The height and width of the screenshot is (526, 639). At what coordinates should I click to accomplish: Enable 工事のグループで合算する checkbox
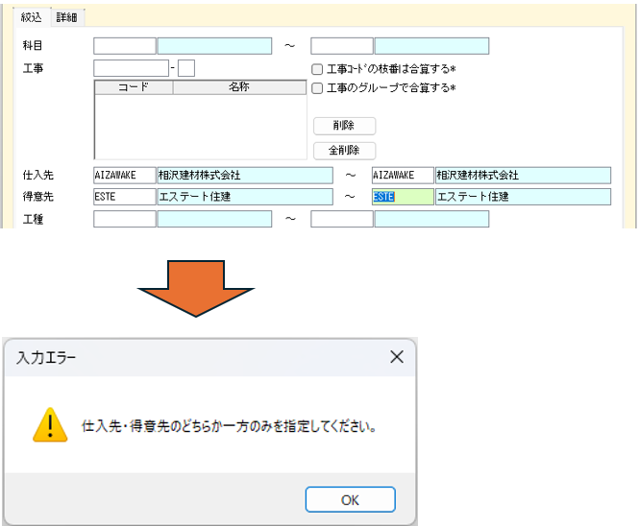click(317, 88)
